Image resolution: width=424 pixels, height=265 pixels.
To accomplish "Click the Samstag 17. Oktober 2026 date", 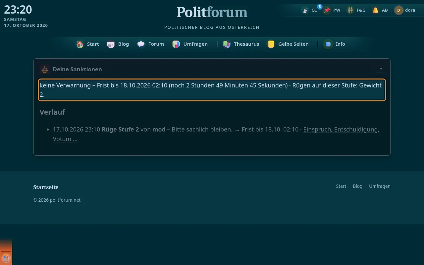I will [26, 23].
